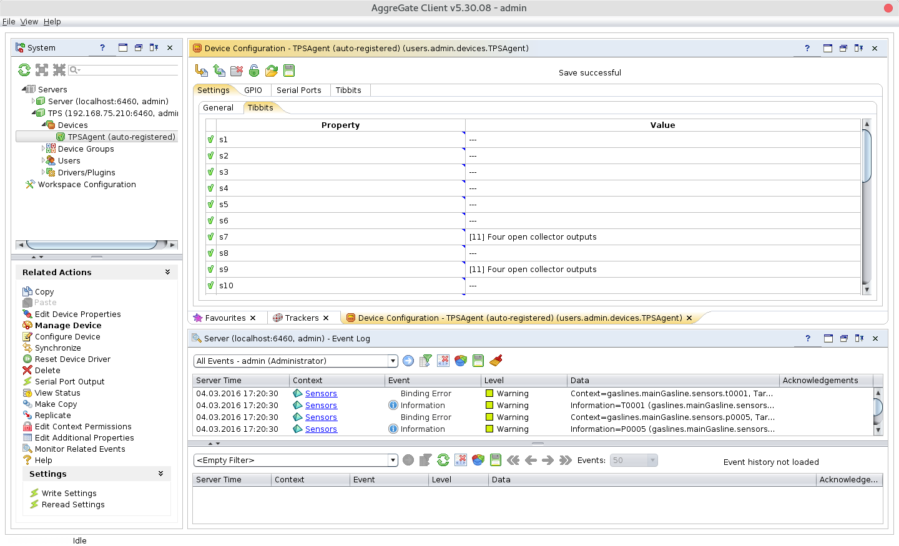
Task: Click the help question mark in Device Configuration header
Action: tap(807, 48)
